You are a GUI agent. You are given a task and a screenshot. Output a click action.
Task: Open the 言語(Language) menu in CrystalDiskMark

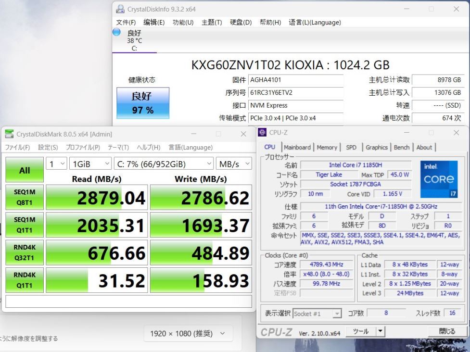(x=191, y=148)
